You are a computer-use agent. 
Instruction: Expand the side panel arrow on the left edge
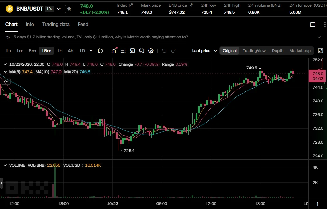point(2,183)
